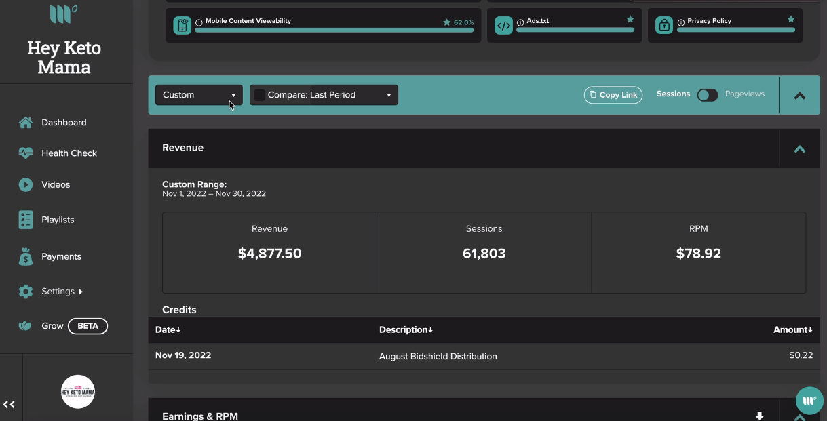Click the Hey Keto Mama site title
Screen dimensions: 827x421
[x=64, y=58]
